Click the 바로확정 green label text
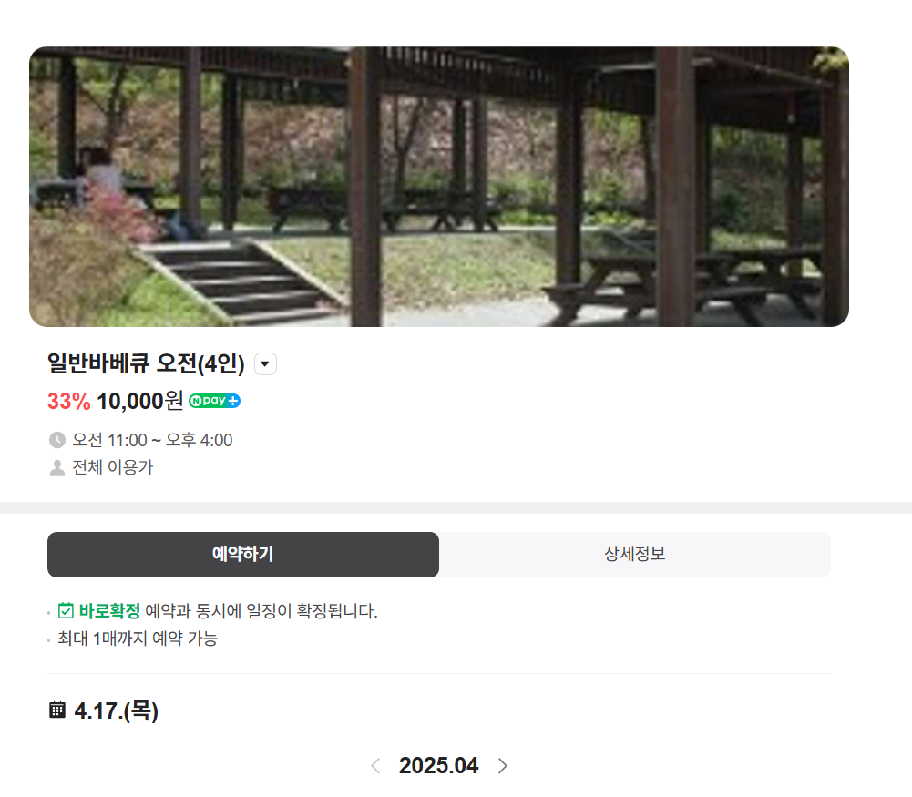The image size is (912, 797). pos(109,611)
